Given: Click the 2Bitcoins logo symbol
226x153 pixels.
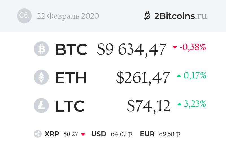Looking at the screenshot, I should click(147, 16).
